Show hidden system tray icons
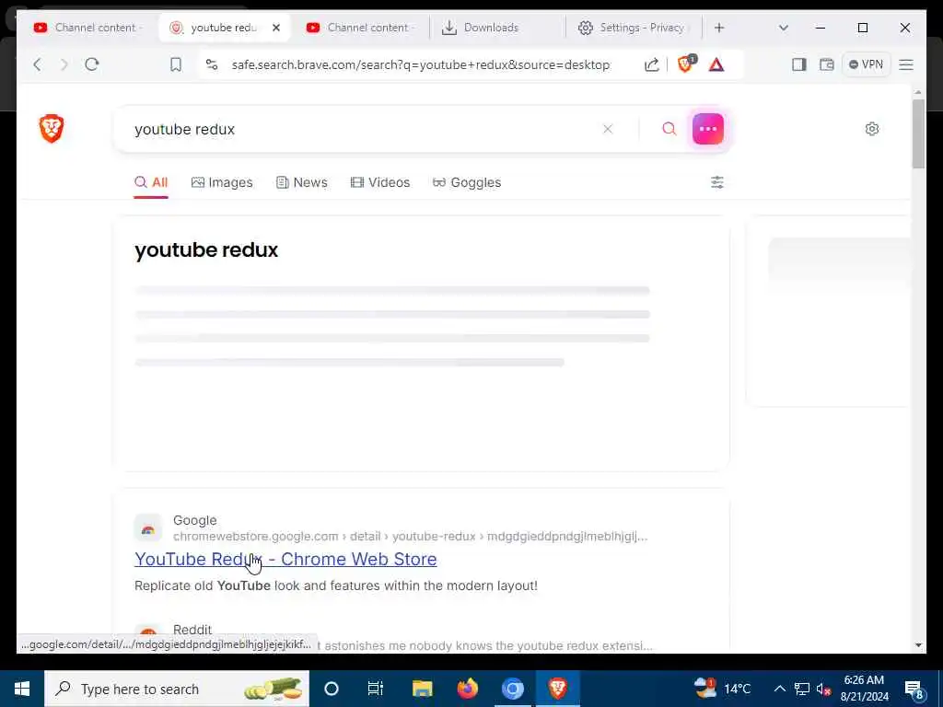 pyautogui.click(x=779, y=689)
